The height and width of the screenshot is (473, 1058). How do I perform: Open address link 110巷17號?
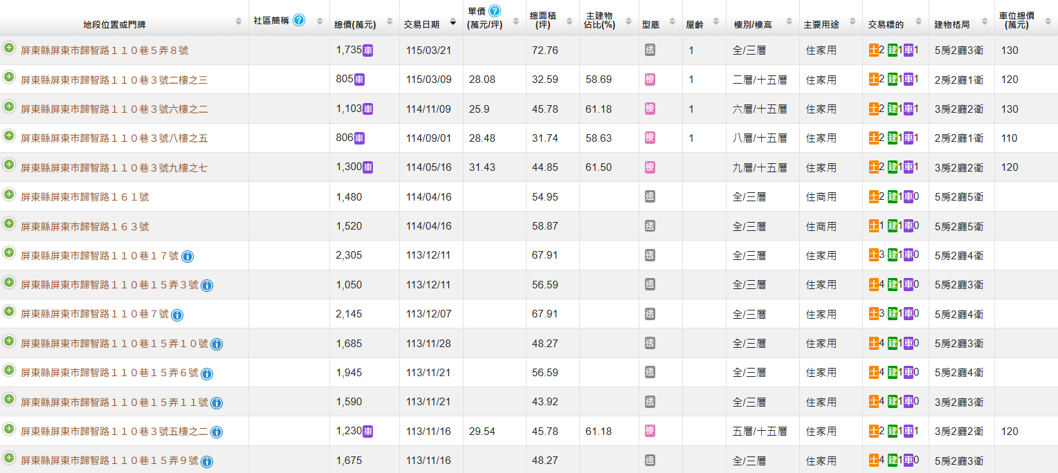(100, 256)
